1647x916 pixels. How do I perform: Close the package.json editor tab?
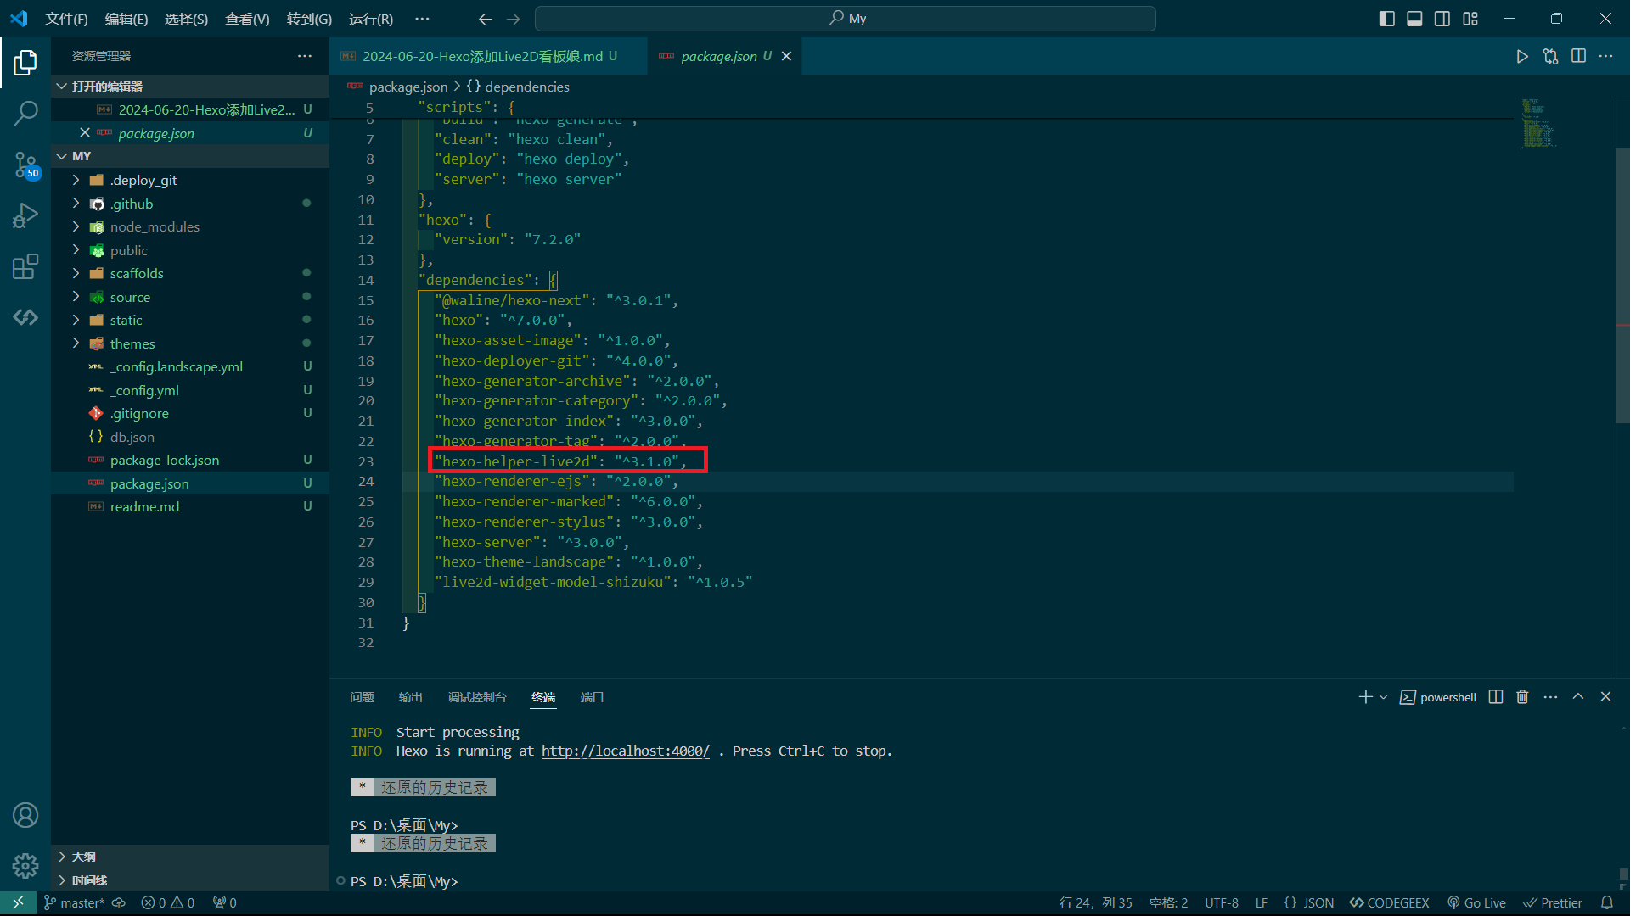point(786,56)
